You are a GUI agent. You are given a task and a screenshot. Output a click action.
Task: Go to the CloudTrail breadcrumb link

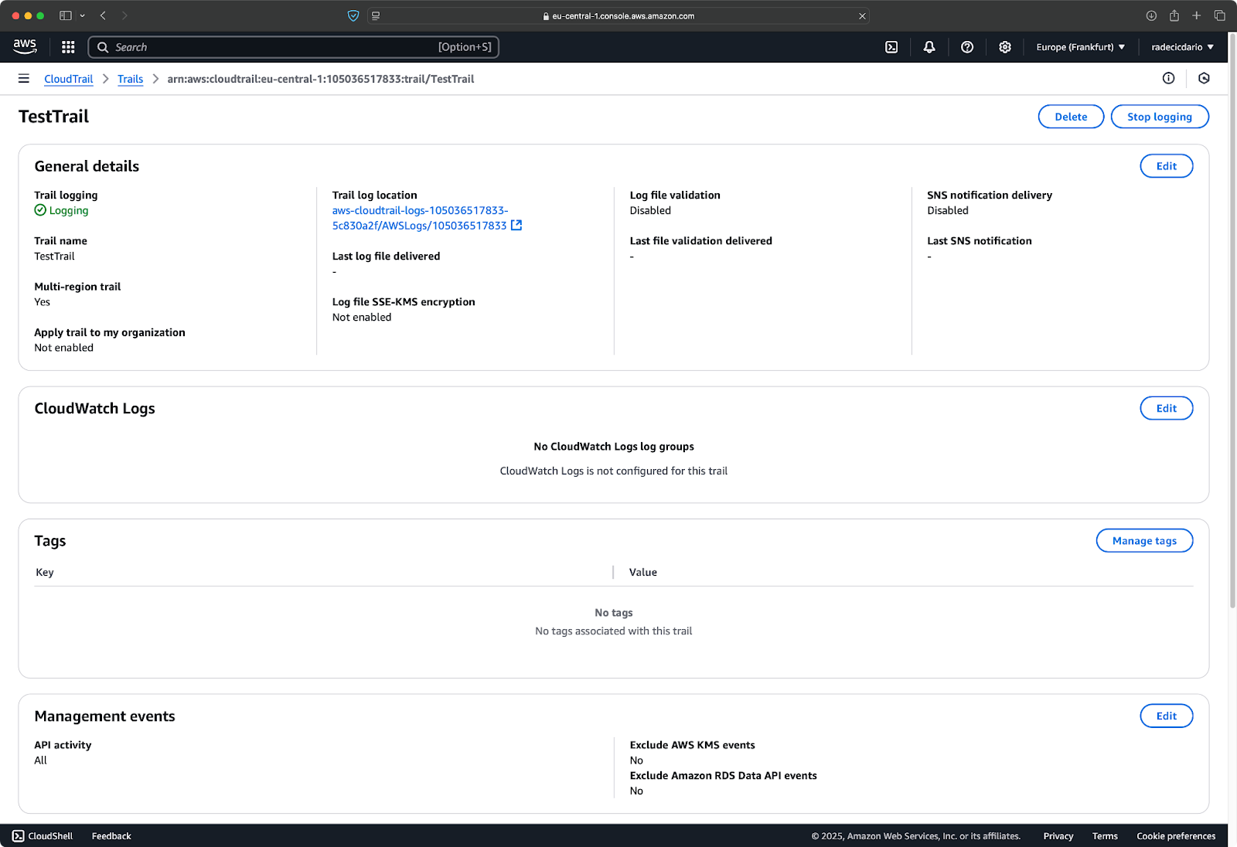coord(68,79)
